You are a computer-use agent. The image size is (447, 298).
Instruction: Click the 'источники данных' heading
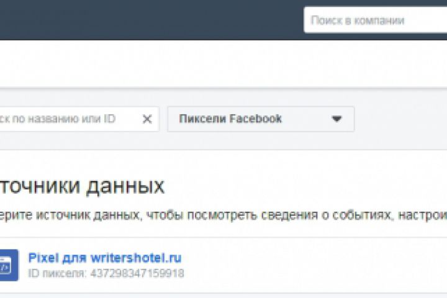pyautogui.click(x=82, y=186)
